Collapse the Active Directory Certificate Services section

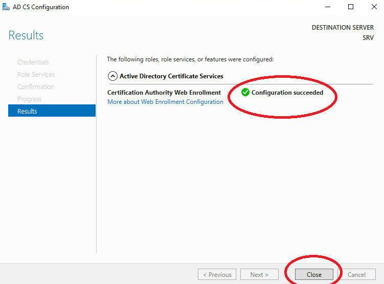[x=112, y=76]
